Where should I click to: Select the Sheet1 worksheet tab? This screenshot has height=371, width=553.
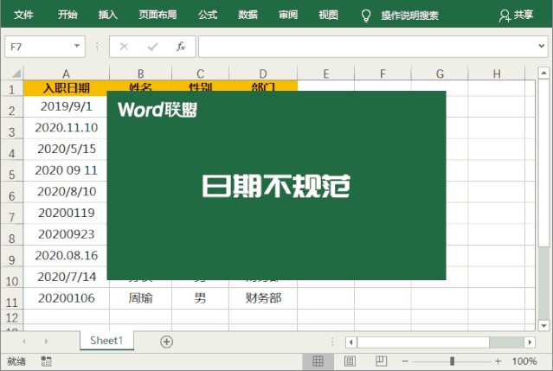106,342
